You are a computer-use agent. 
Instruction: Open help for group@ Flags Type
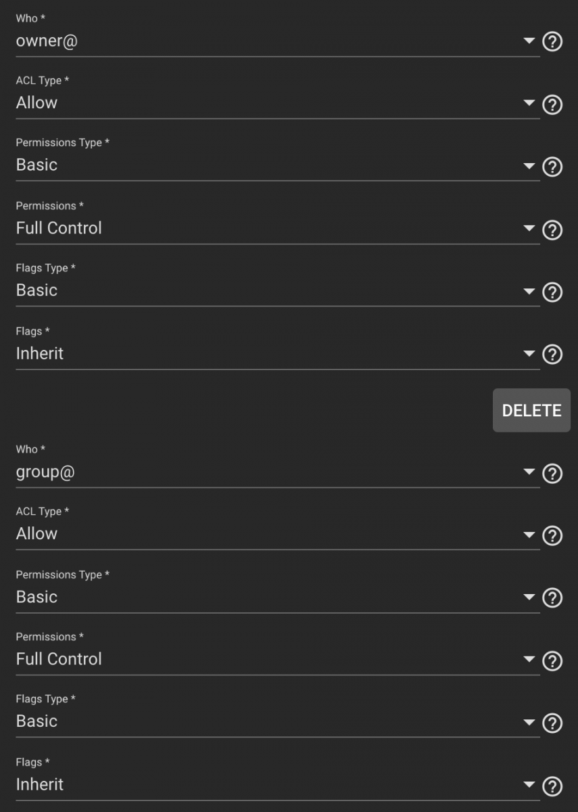pyautogui.click(x=552, y=723)
